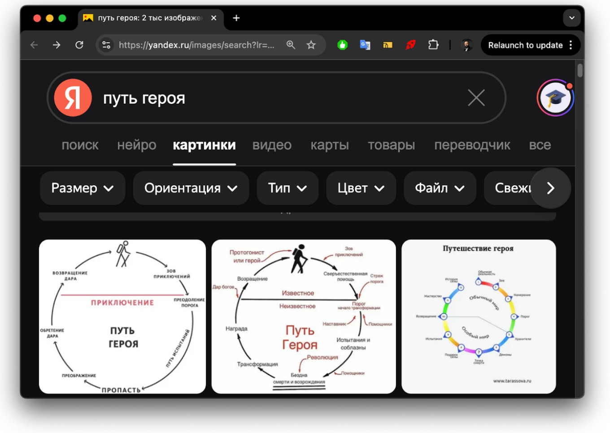Click the rocket extension icon
Viewport: 610px width, 433px height.
point(410,45)
